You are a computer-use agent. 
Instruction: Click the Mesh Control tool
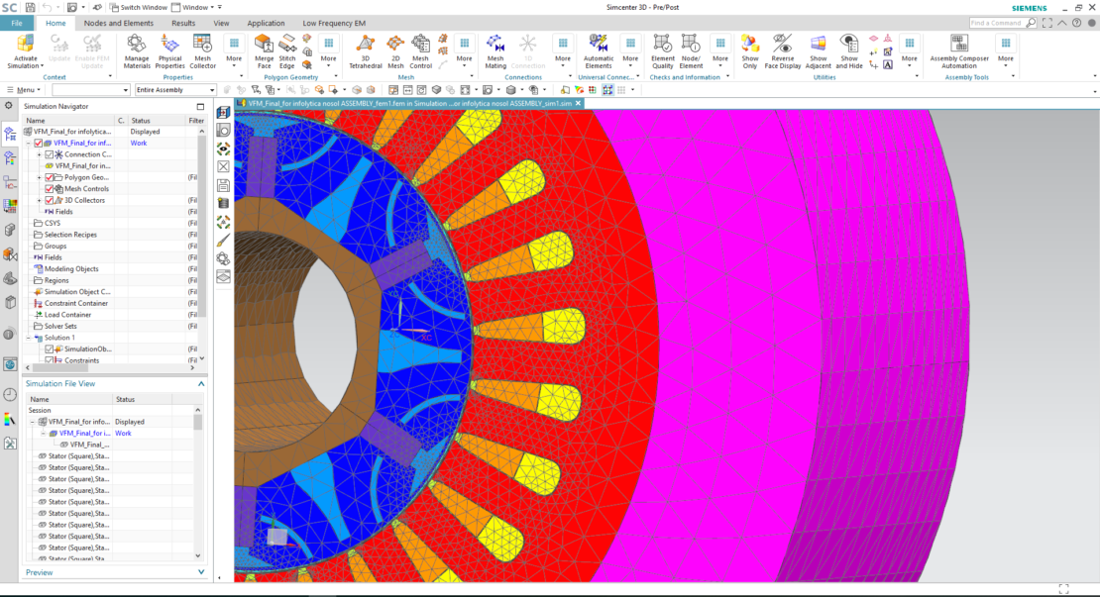(x=420, y=51)
